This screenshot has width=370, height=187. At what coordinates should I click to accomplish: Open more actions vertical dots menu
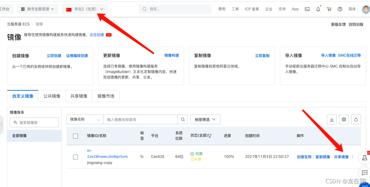(x=353, y=157)
